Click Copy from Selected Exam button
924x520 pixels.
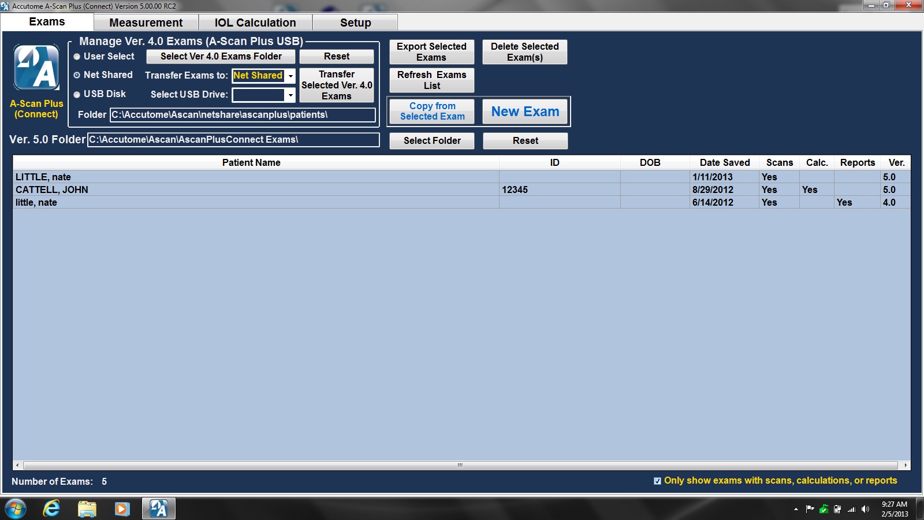point(432,111)
